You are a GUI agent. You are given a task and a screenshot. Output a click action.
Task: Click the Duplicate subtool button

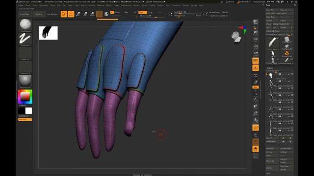tap(272, 161)
